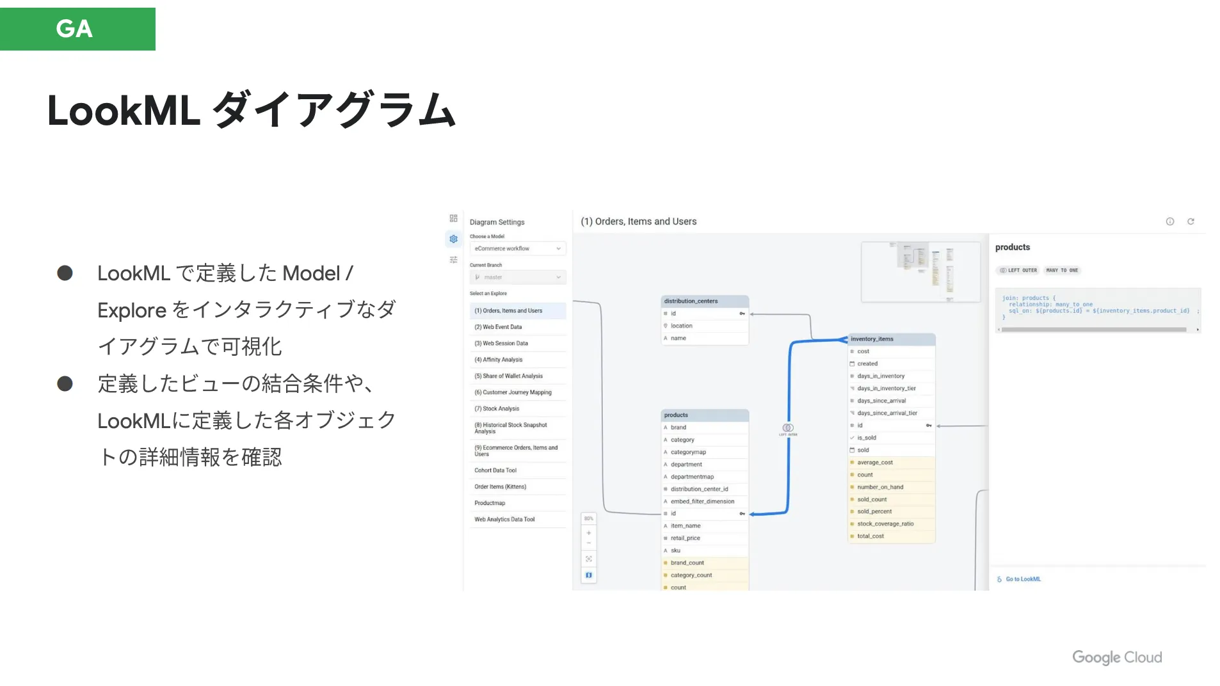1220x686 pixels.
Task: Click the sku field in products
Action: 705,550
